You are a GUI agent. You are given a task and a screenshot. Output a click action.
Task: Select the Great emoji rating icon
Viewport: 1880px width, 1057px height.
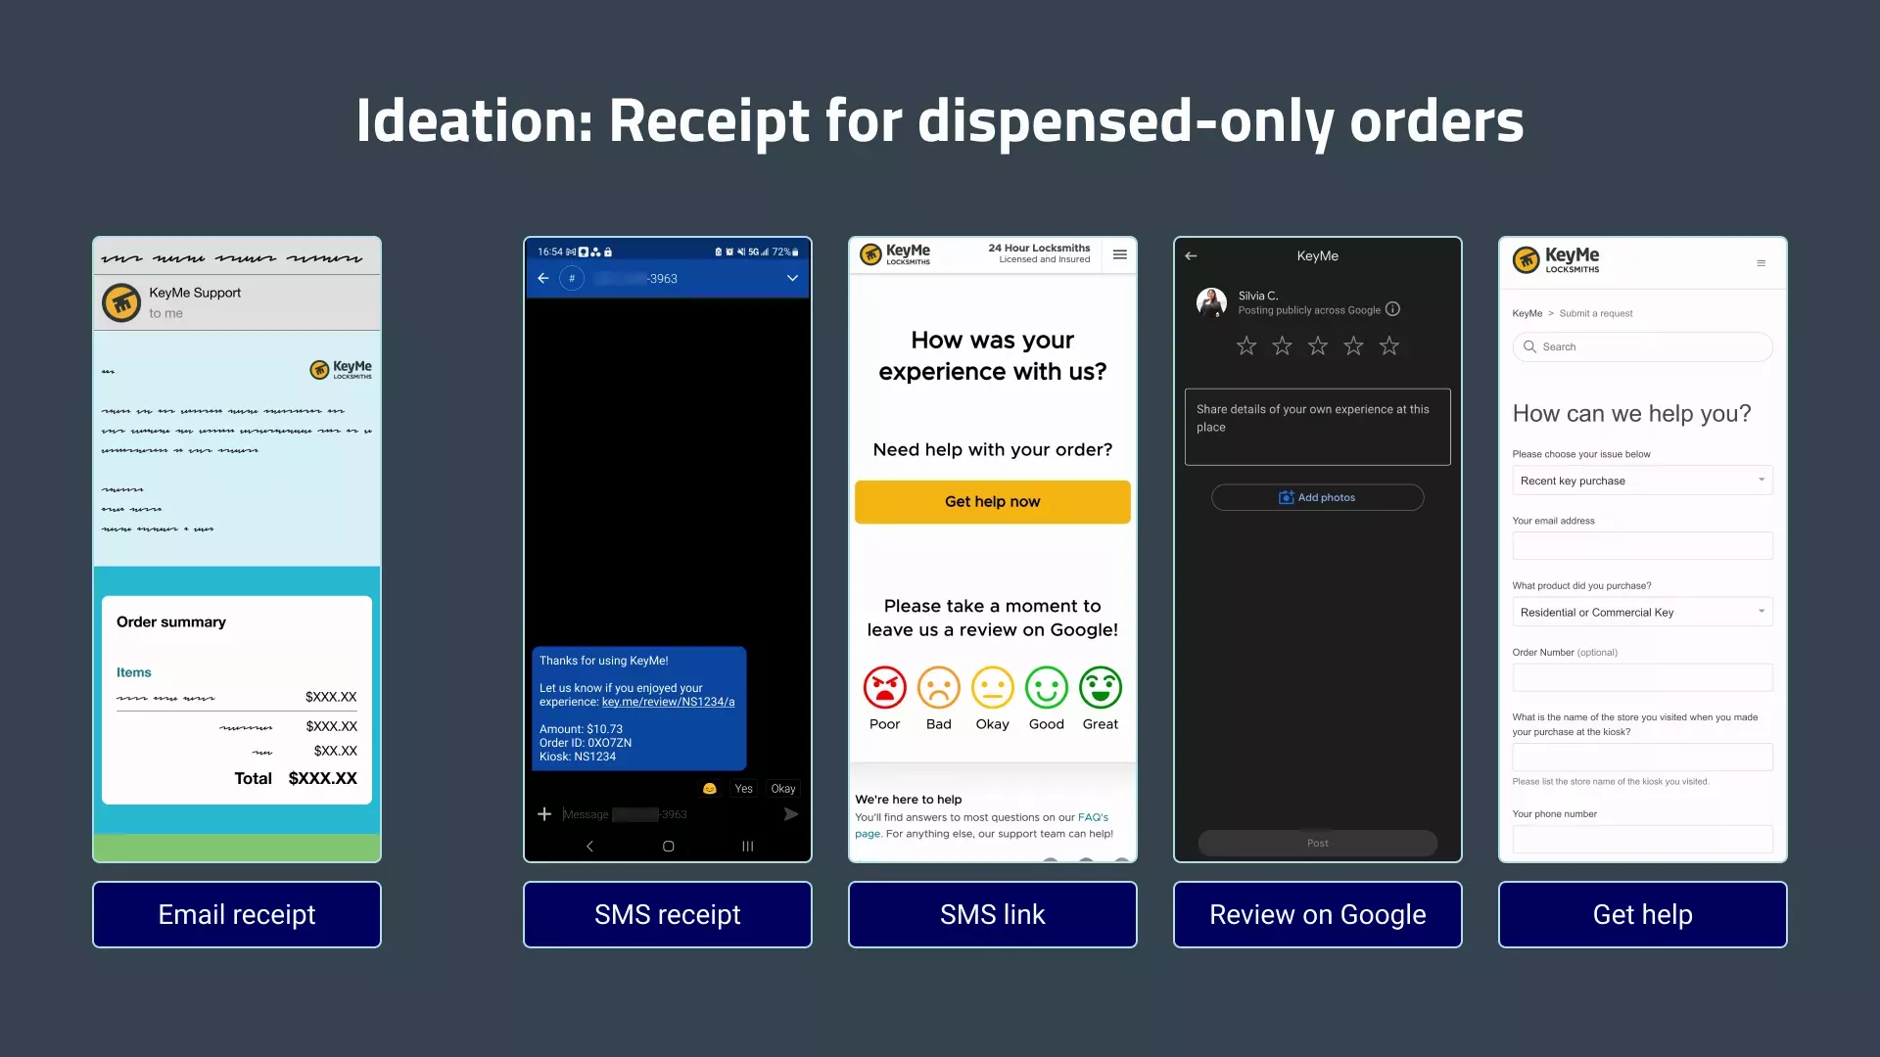click(x=1101, y=688)
